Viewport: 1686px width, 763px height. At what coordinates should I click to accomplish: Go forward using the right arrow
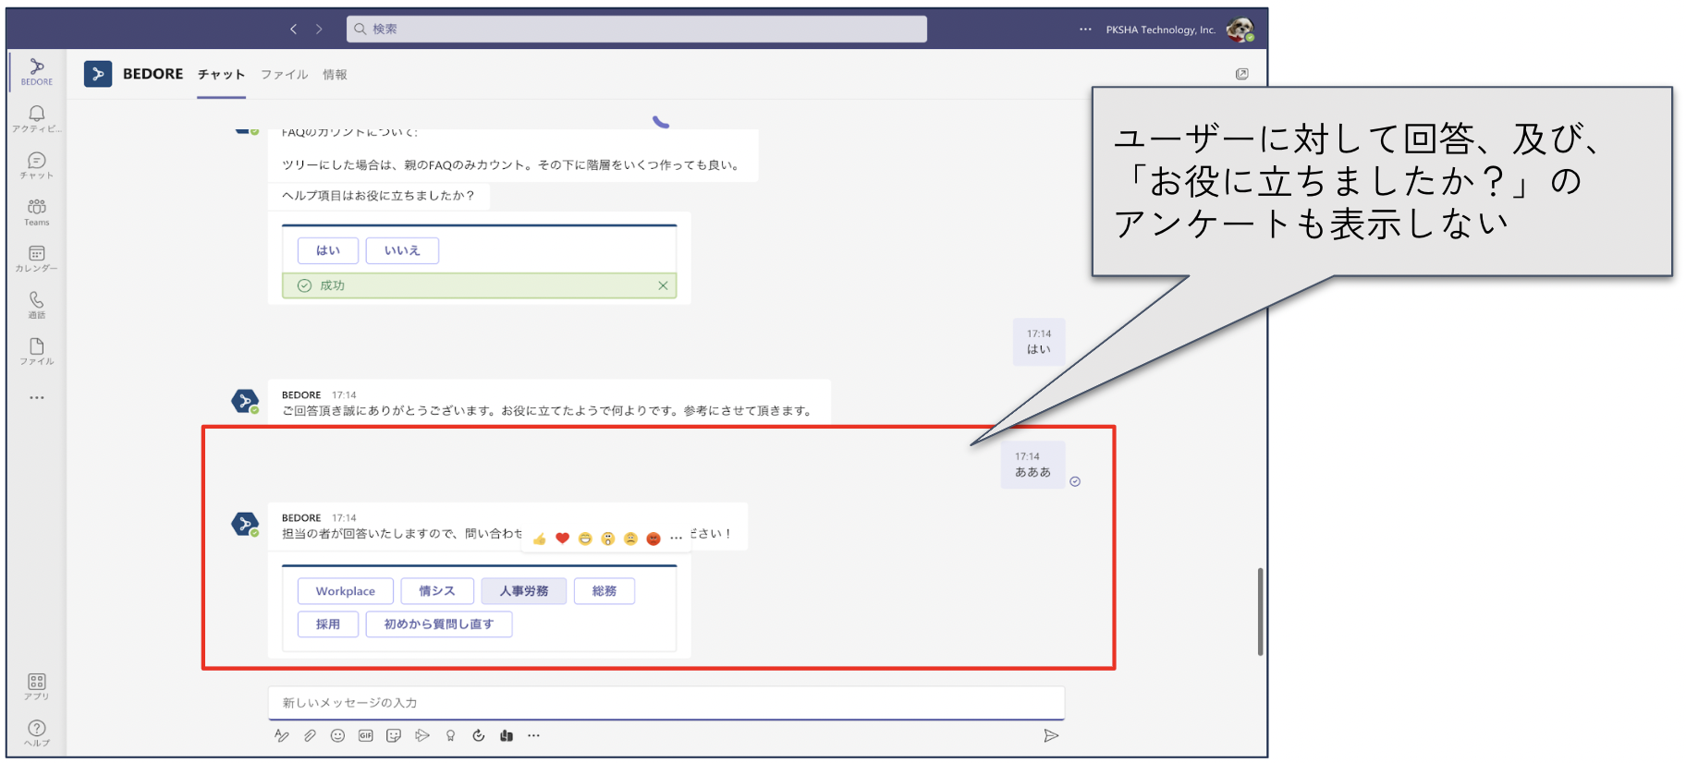click(x=319, y=30)
